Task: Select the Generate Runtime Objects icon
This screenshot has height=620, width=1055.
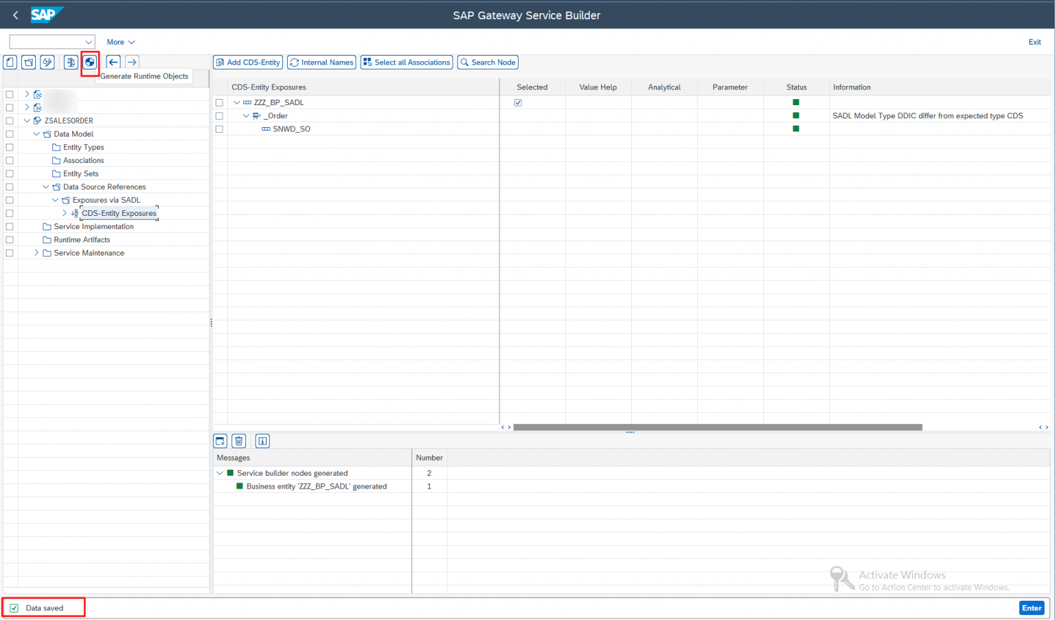Action: tap(90, 62)
